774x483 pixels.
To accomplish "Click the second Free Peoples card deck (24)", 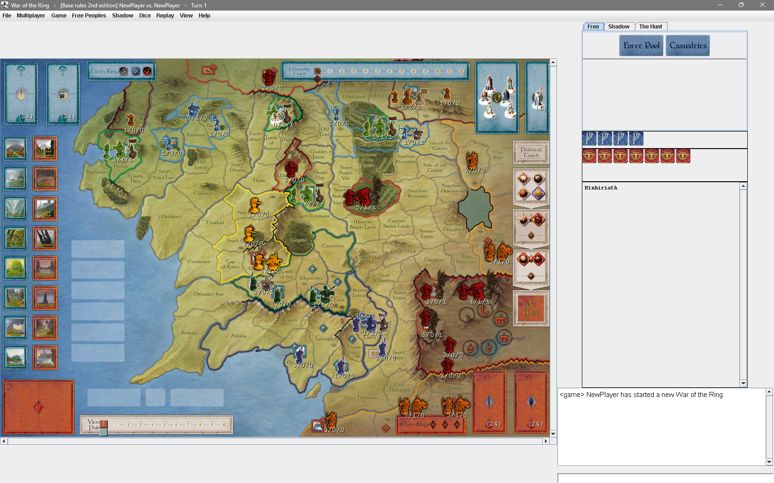I will pos(63,94).
